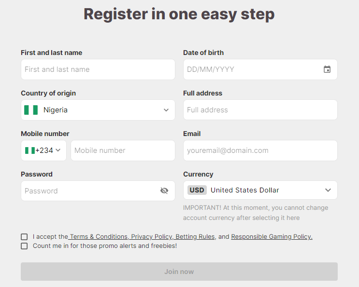
Task: Open the Privacy Policy link
Action: point(151,237)
